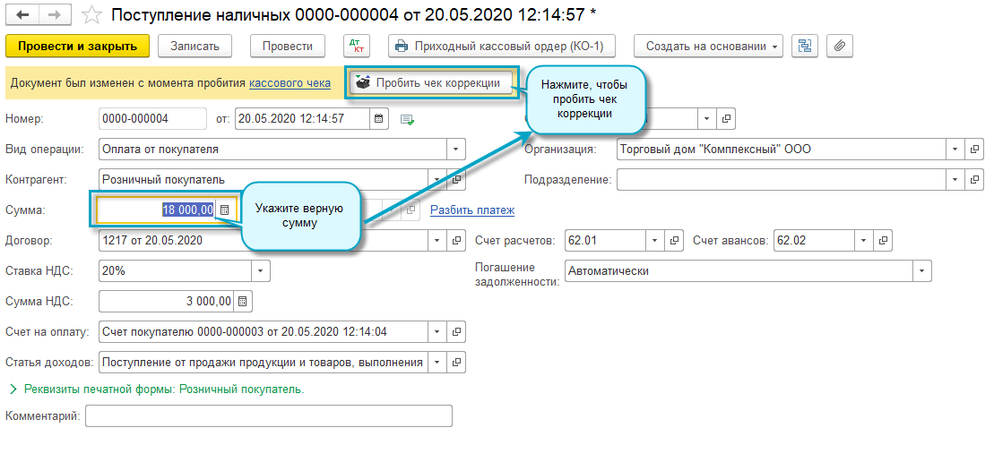Image resolution: width=994 pixels, height=462 pixels.
Task: Click the empty Подразделение field
Action: tap(781, 180)
